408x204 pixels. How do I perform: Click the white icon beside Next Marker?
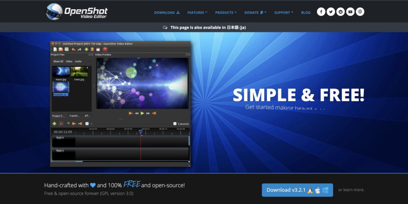click(87, 124)
